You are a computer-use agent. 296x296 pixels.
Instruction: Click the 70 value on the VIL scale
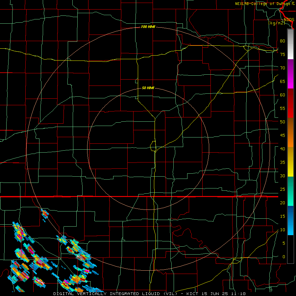point(283,68)
